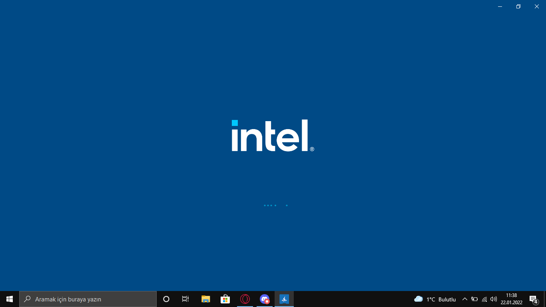546x307 pixels.
Task: Open the volume speaker tray icon
Action: [494, 299]
